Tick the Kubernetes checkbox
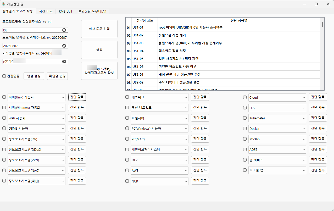This screenshot has height=211, width=334. click(245, 118)
